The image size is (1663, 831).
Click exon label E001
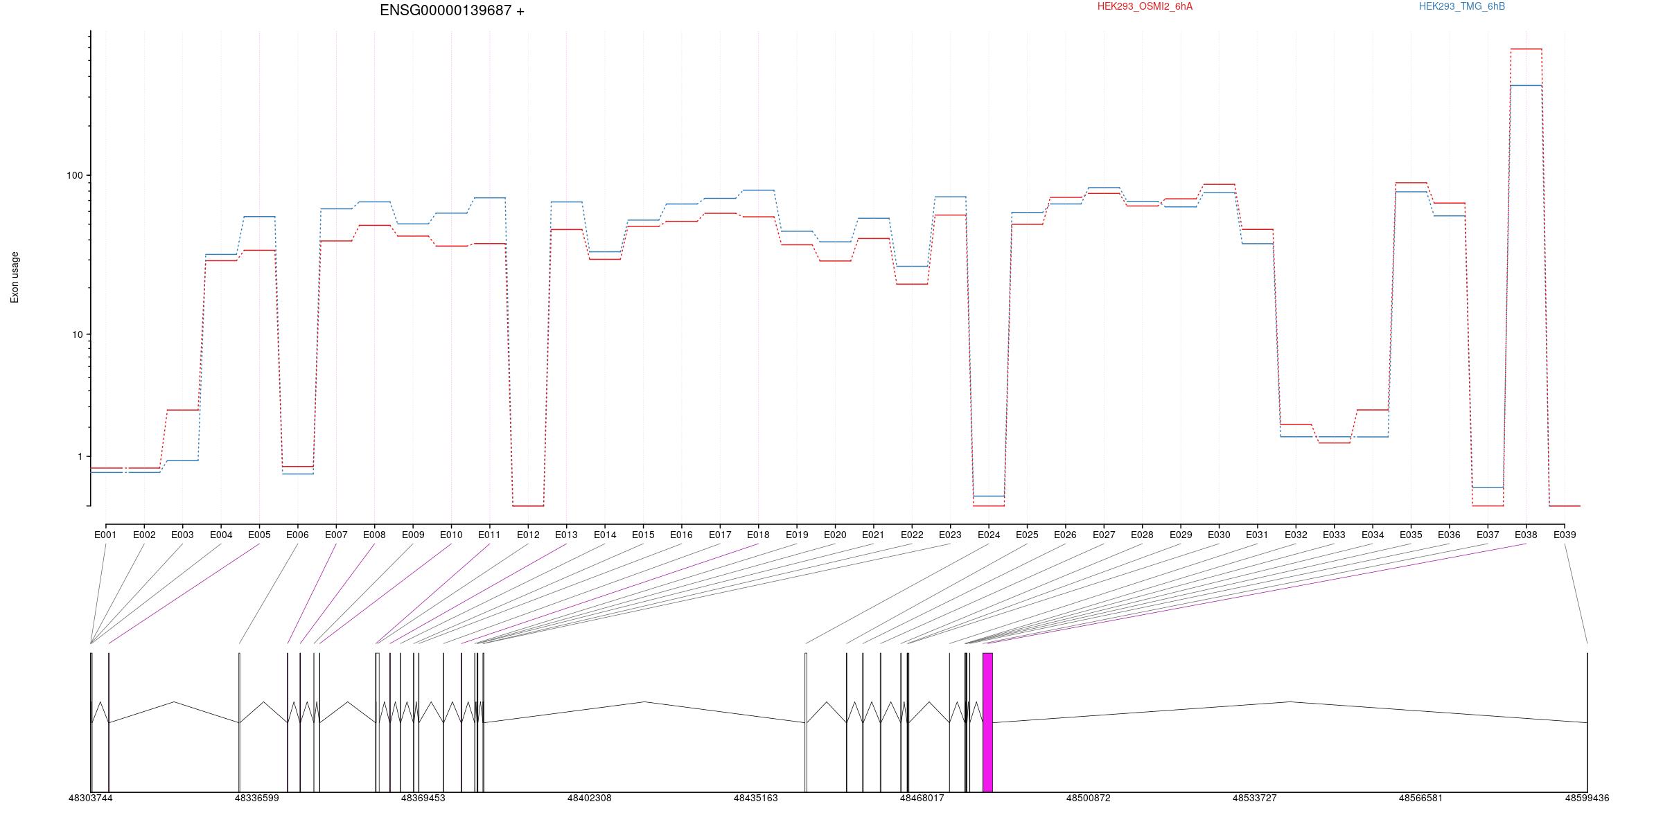click(x=105, y=535)
